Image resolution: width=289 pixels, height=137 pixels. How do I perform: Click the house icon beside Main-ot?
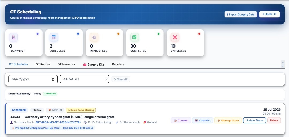point(50,110)
